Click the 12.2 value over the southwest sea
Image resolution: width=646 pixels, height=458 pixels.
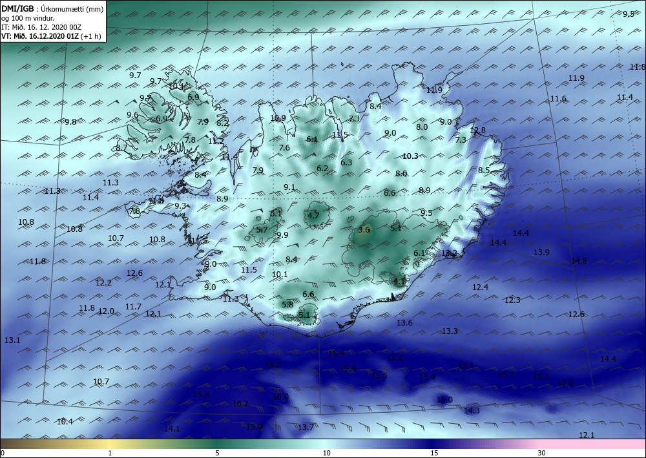(103, 282)
